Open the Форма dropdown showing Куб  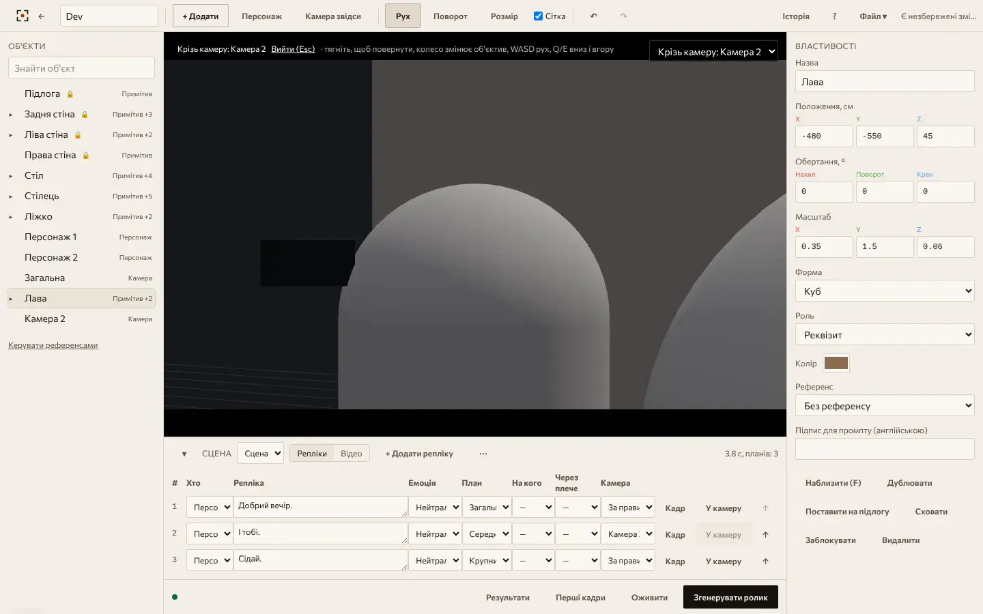coord(885,291)
